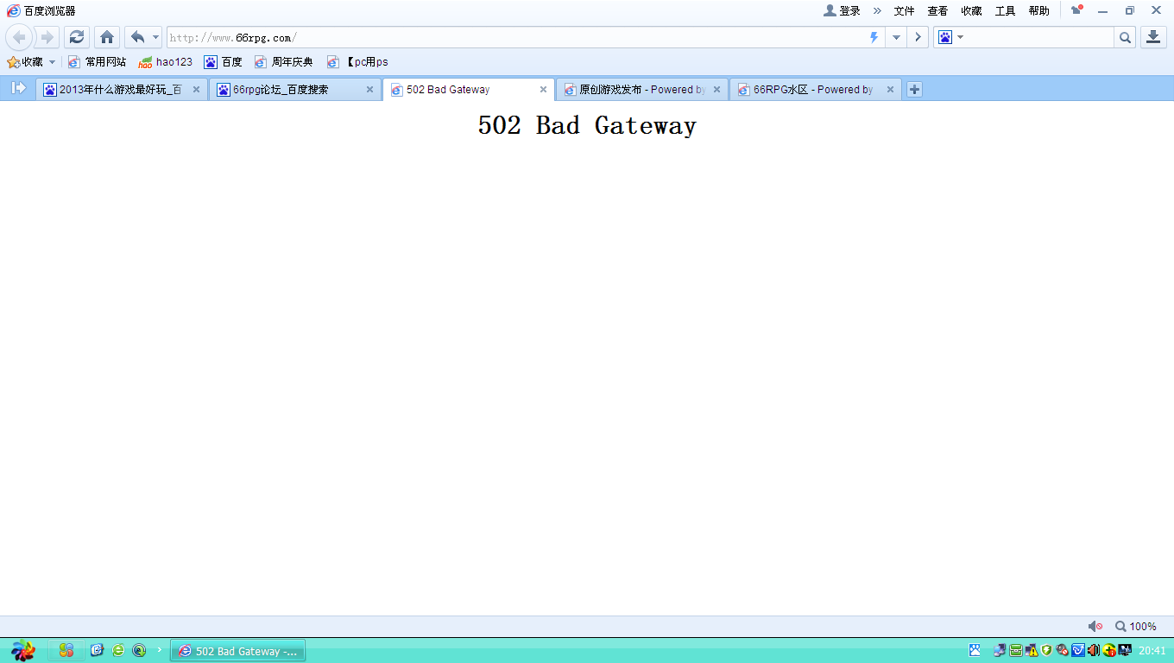Click the skin shirt icon with red dot
Screen dimensions: 1174x663
coord(1076,10)
